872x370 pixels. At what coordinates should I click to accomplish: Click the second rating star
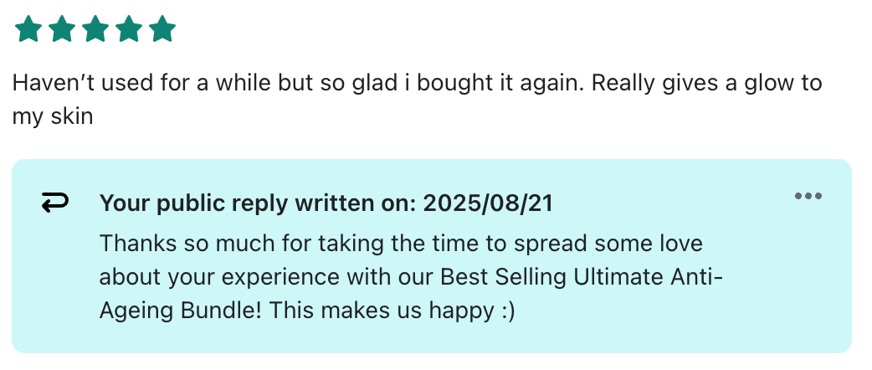tap(62, 30)
